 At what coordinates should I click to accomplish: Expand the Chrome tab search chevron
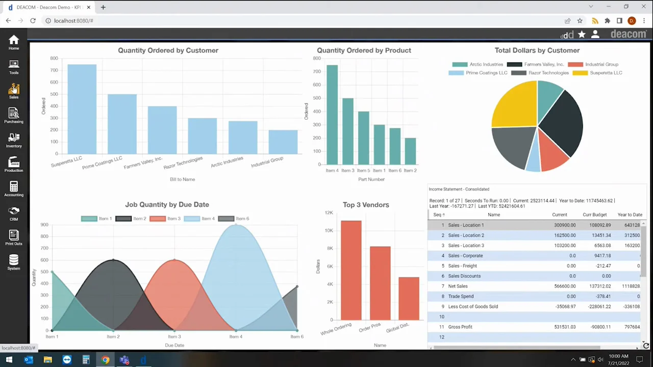[x=591, y=7]
